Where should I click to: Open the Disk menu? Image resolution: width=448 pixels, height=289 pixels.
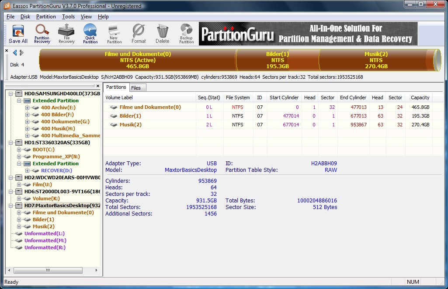pyautogui.click(x=25, y=17)
